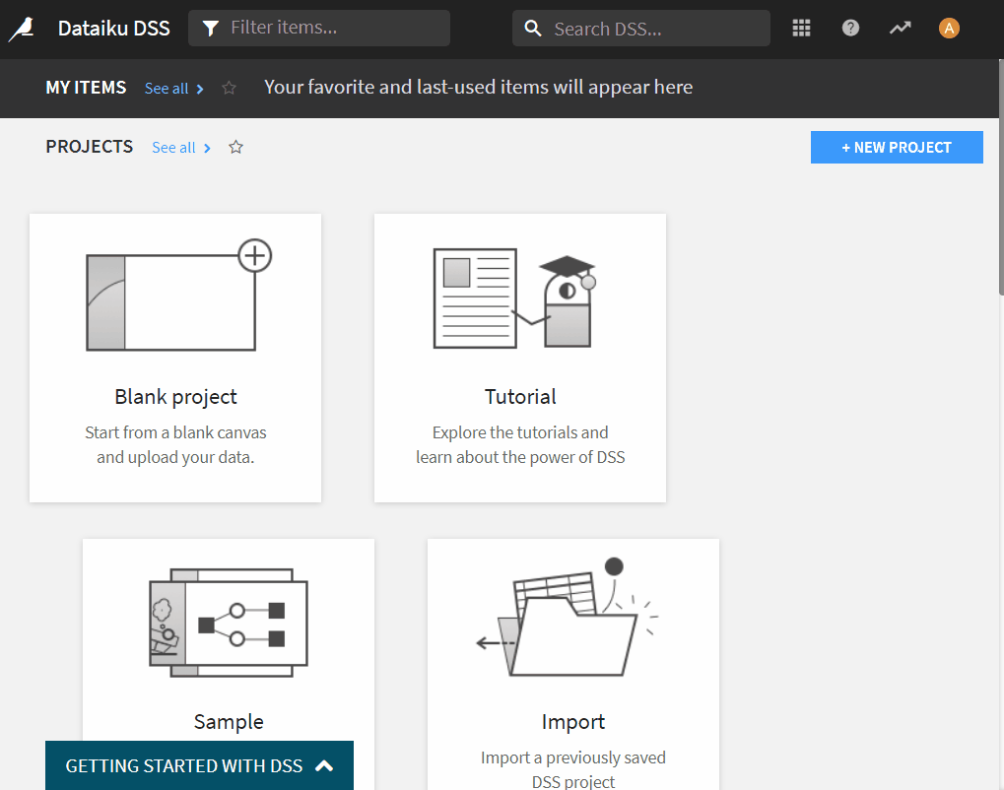Viewport: 1004px width, 790px height.
Task: Click the New Project button
Action: click(x=897, y=147)
